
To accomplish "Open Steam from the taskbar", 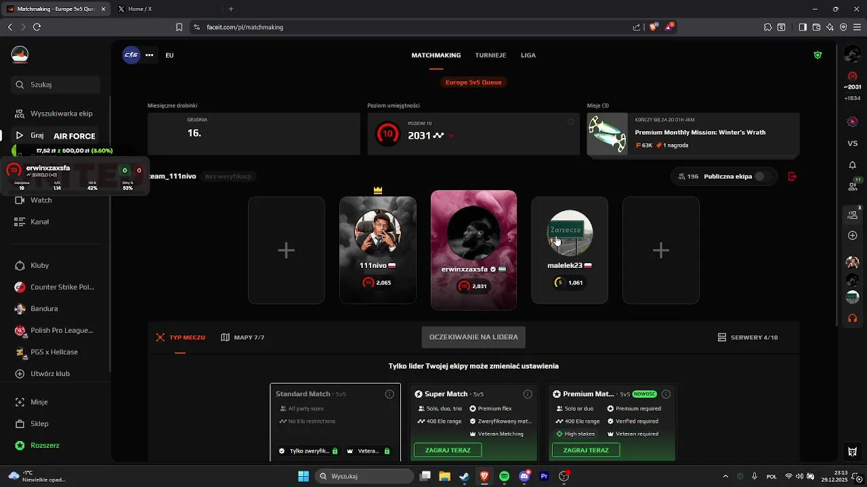I will click(464, 476).
